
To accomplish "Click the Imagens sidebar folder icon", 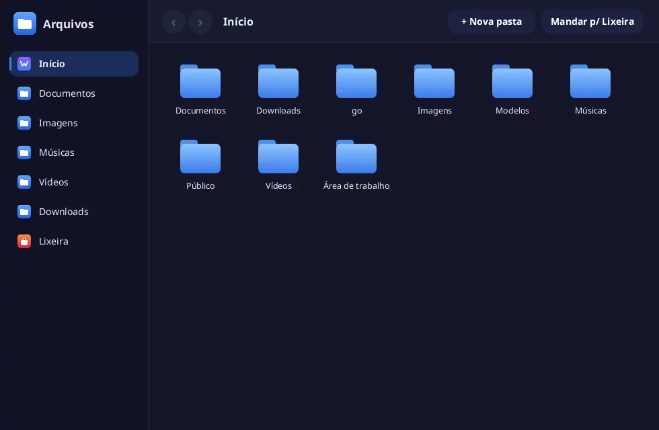I will (x=24, y=123).
